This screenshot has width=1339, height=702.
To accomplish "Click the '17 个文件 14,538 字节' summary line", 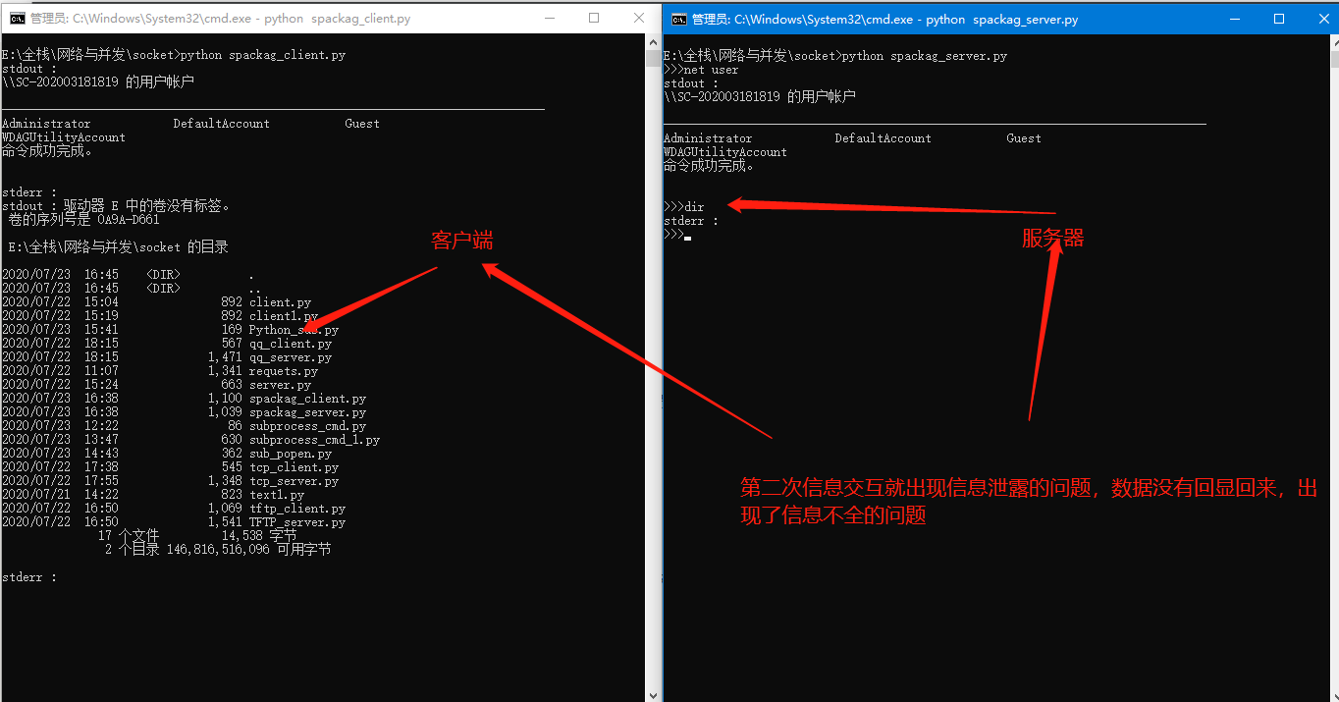I will pos(197,536).
